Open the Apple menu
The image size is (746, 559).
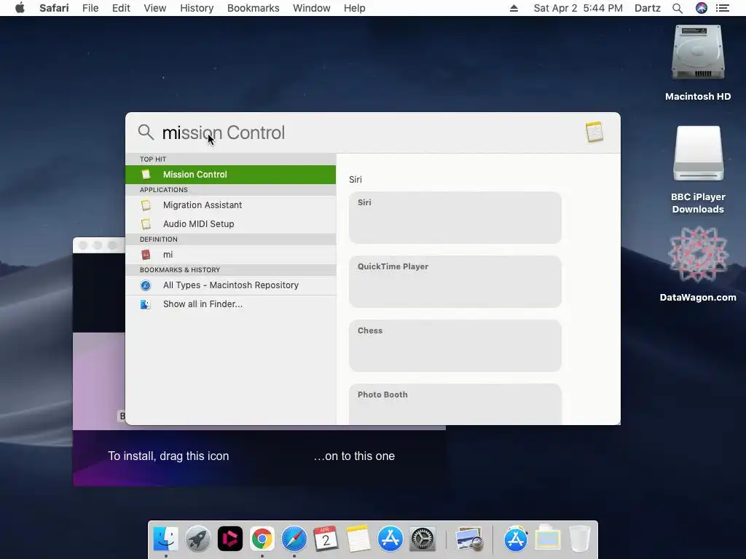click(20, 8)
